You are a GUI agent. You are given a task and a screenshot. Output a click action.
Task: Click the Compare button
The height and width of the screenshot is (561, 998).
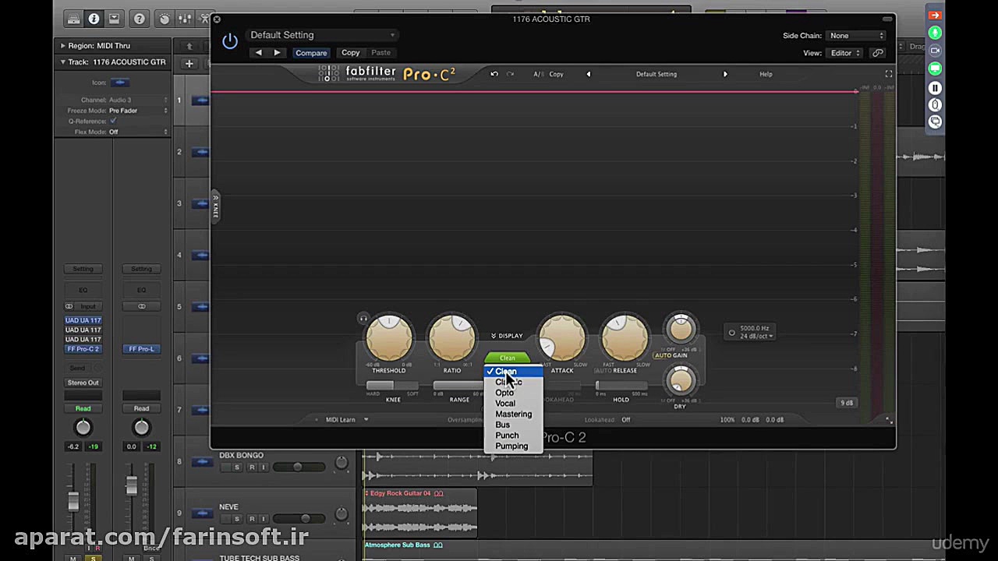(311, 53)
